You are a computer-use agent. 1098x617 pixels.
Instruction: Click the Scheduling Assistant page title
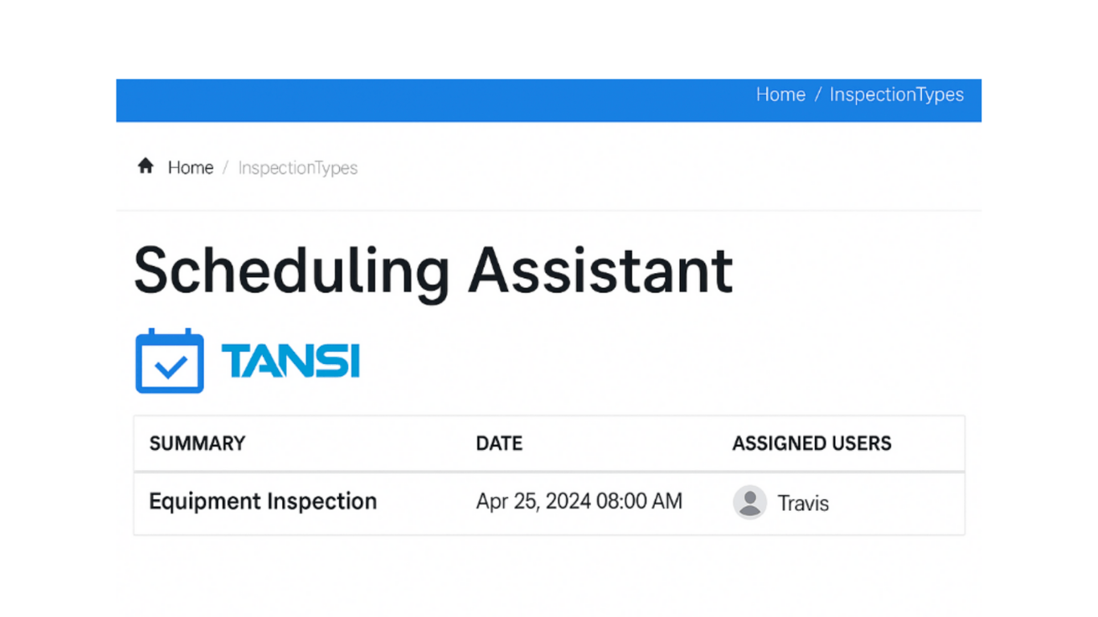(x=432, y=269)
